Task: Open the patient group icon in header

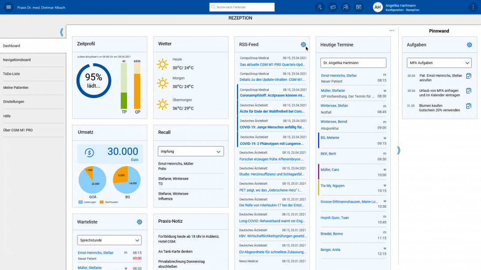Action: click(346, 7)
